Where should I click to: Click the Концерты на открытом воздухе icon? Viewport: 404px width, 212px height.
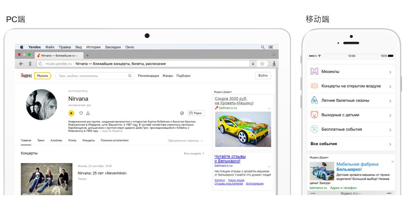coord(314,86)
